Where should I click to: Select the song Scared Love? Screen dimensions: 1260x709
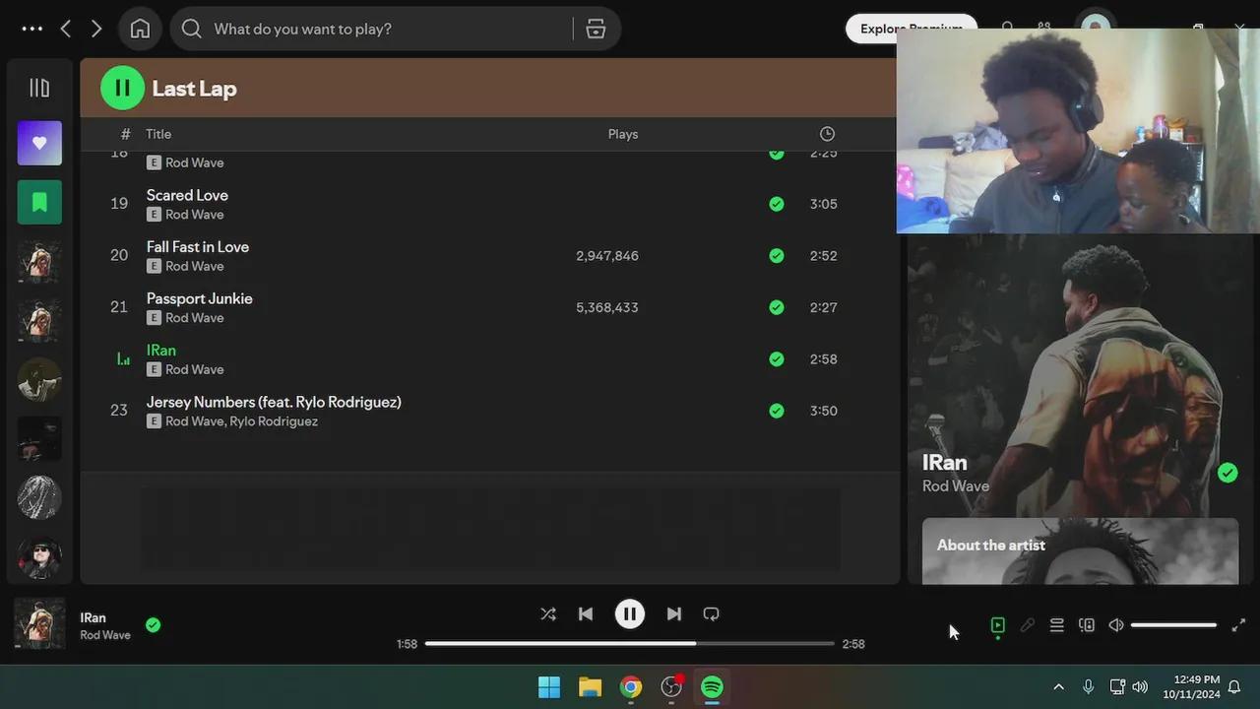[x=186, y=195]
